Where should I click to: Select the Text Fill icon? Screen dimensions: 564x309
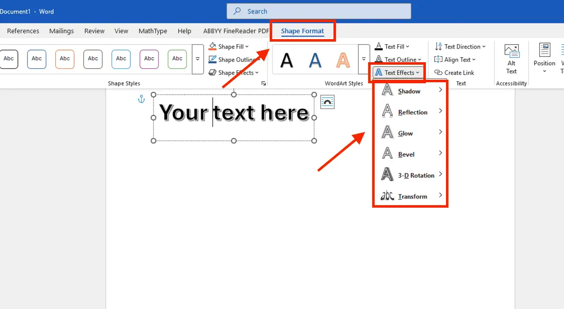pos(379,46)
